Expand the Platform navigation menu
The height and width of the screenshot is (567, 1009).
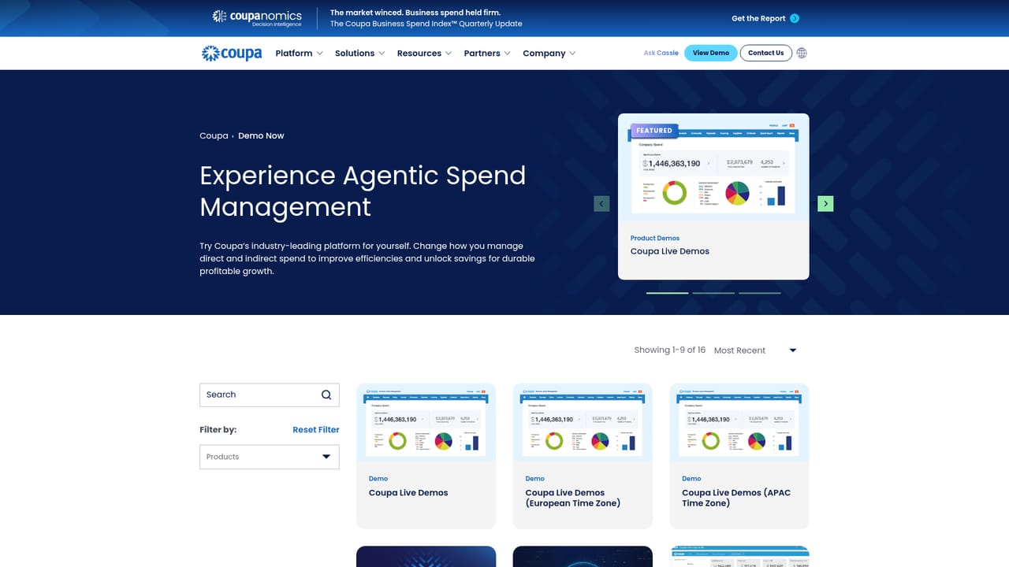pyautogui.click(x=300, y=54)
